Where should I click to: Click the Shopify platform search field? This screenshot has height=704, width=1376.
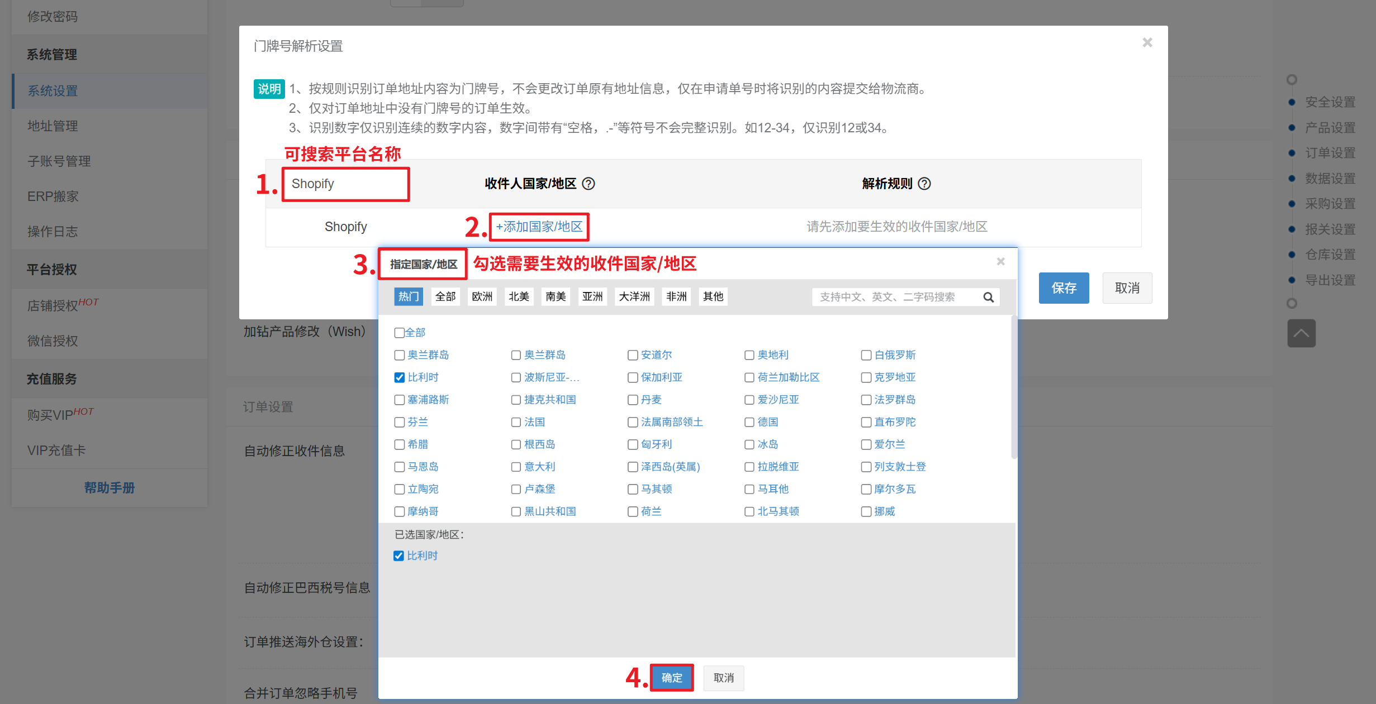[345, 184]
